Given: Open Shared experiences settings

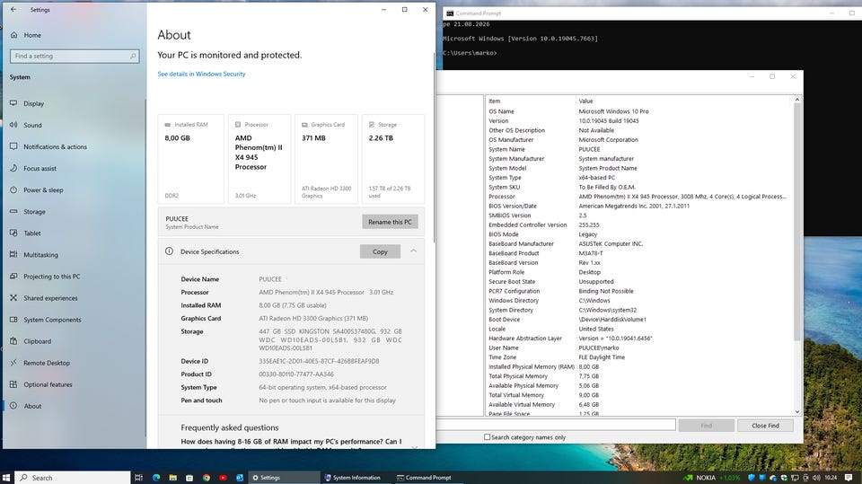Looking at the screenshot, I should [50, 298].
